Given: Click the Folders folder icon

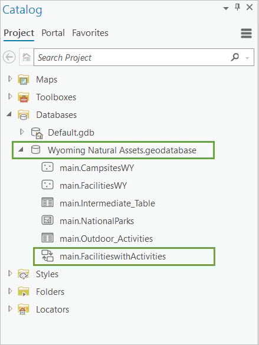Looking at the screenshot, I should coord(24,292).
